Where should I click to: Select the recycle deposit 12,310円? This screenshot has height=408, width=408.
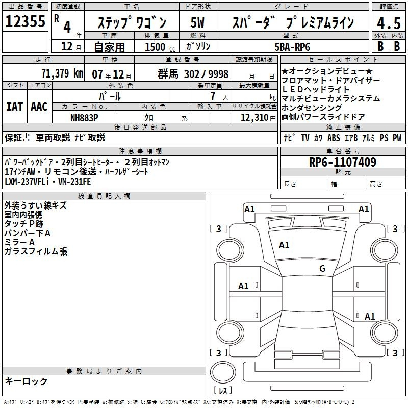(258, 118)
